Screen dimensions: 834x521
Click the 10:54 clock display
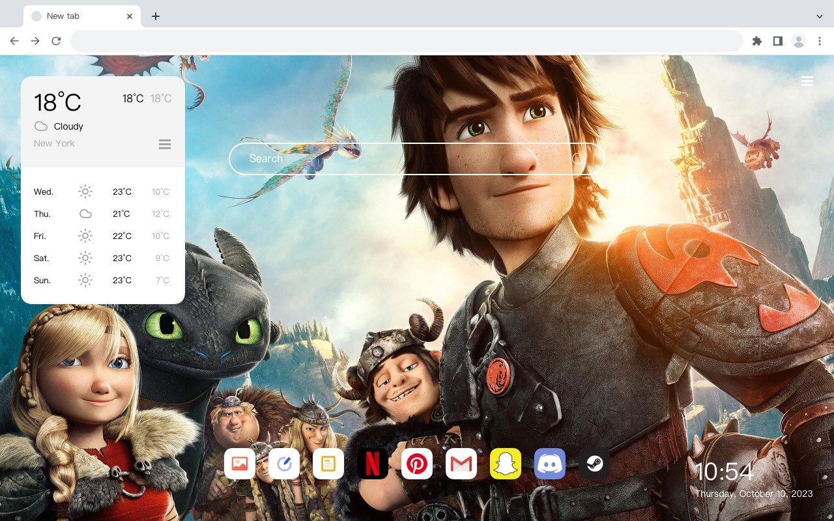(724, 472)
